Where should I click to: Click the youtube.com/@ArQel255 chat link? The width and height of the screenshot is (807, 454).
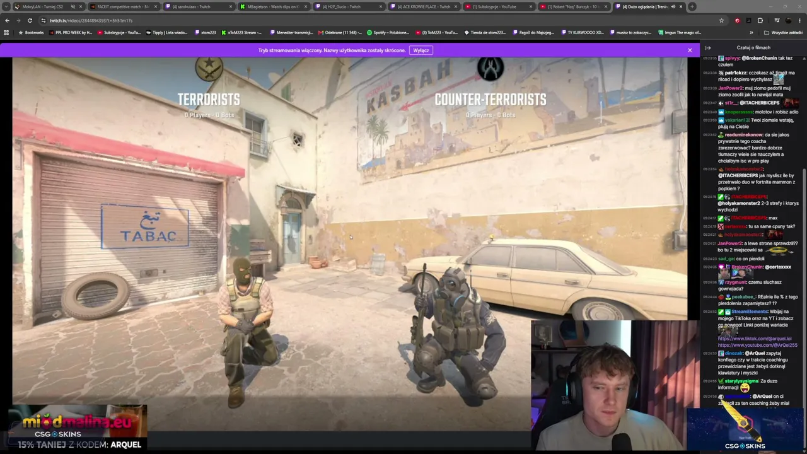point(758,346)
